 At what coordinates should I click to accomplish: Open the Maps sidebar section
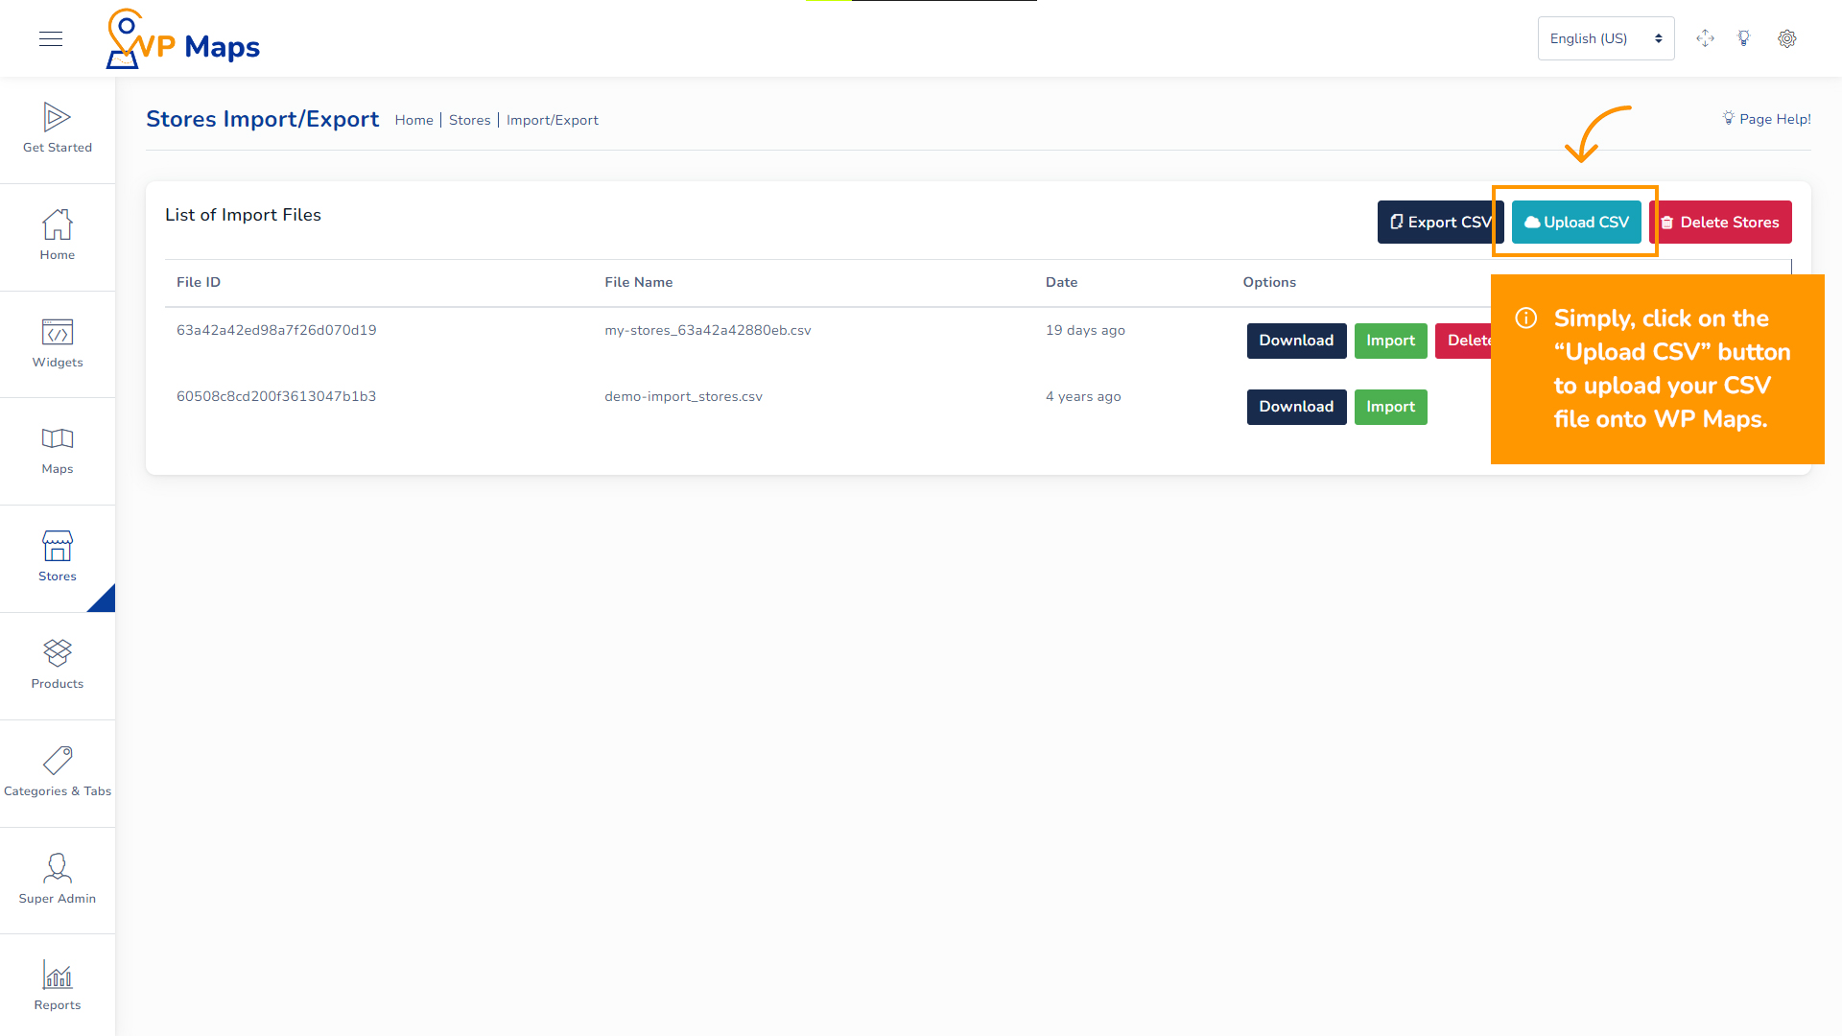pos(58,451)
